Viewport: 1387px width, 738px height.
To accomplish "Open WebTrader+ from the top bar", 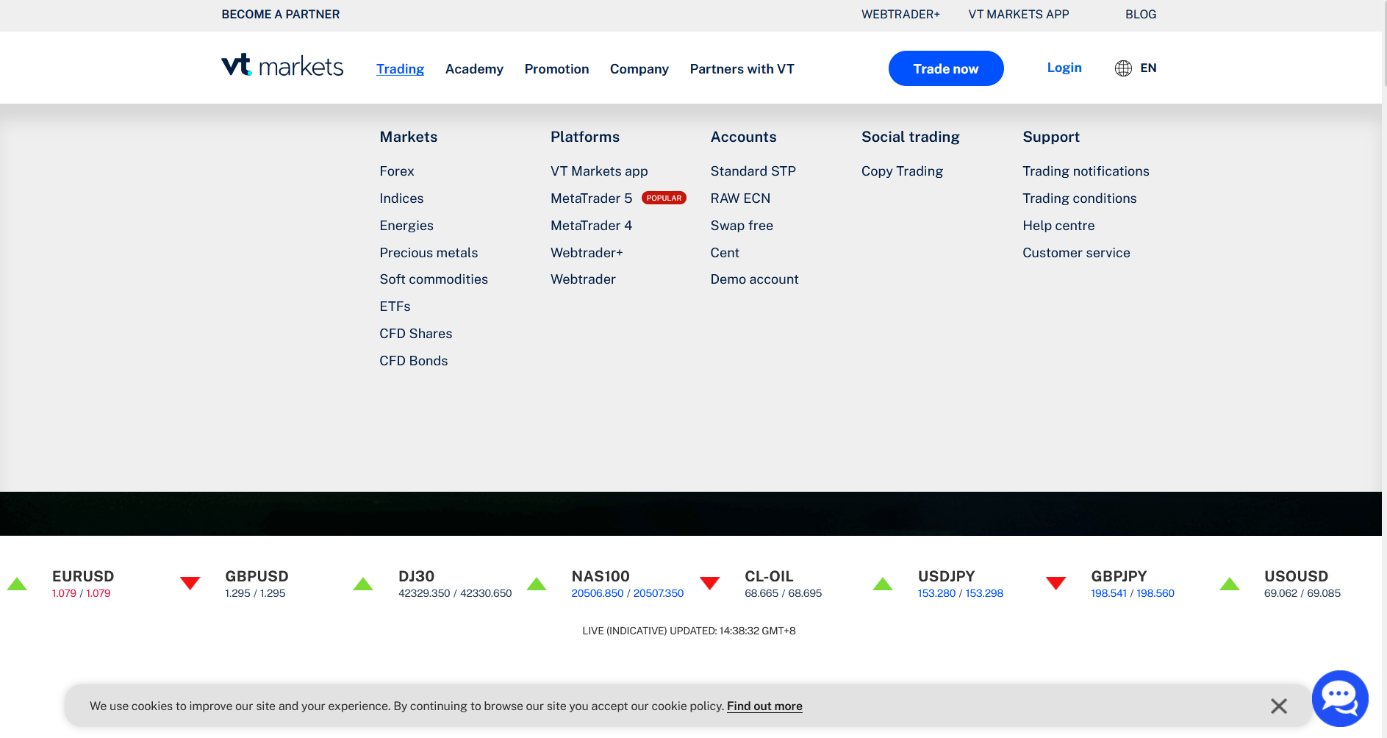I will click(900, 15).
